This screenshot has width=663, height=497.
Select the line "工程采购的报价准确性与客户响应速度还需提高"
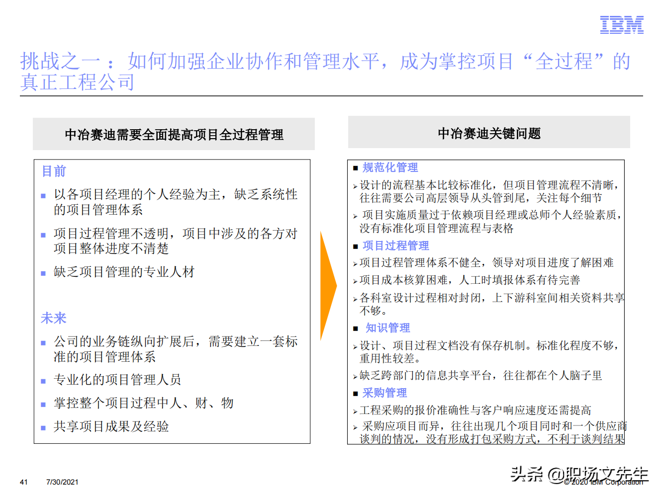(x=475, y=410)
